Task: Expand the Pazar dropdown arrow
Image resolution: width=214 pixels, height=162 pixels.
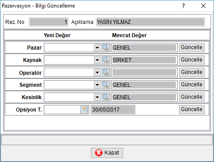Action: [x=97, y=48]
